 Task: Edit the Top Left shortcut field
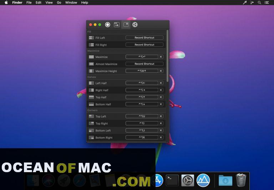[142, 116]
